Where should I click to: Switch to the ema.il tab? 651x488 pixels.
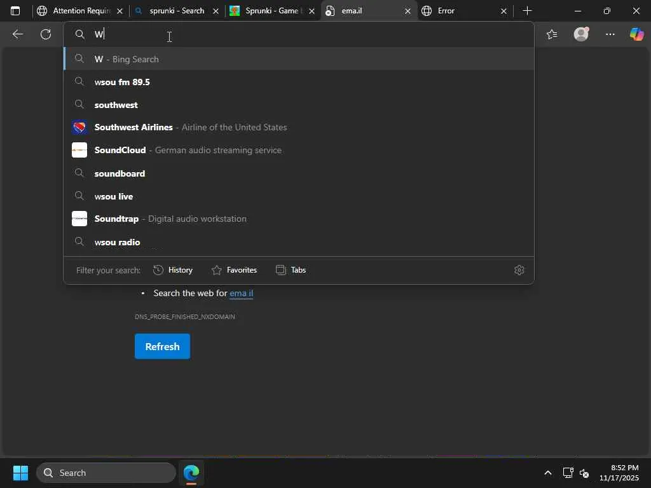[x=367, y=11]
